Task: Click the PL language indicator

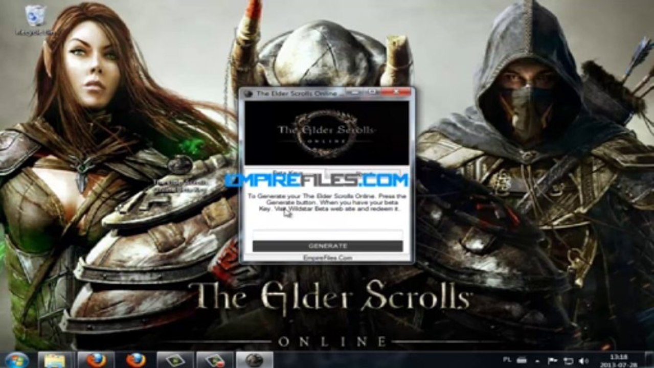Action: click(507, 360)
